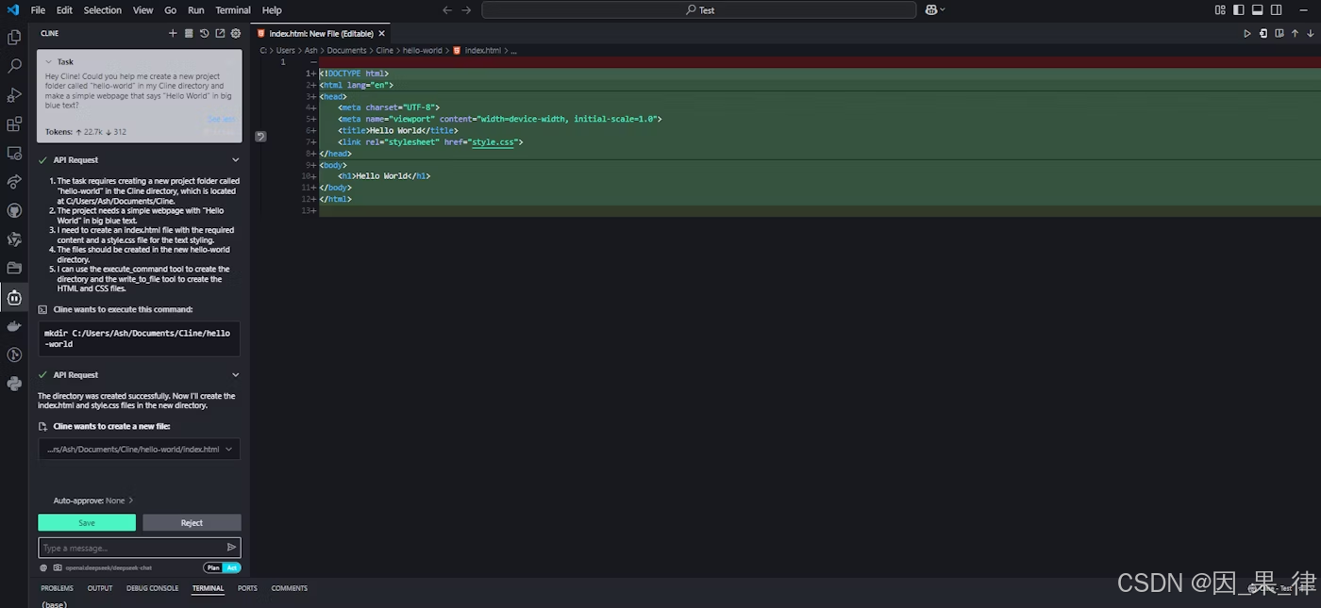Open Cline breadcrumb segment
Screen dimensions: 1321x608
[384, 51]
